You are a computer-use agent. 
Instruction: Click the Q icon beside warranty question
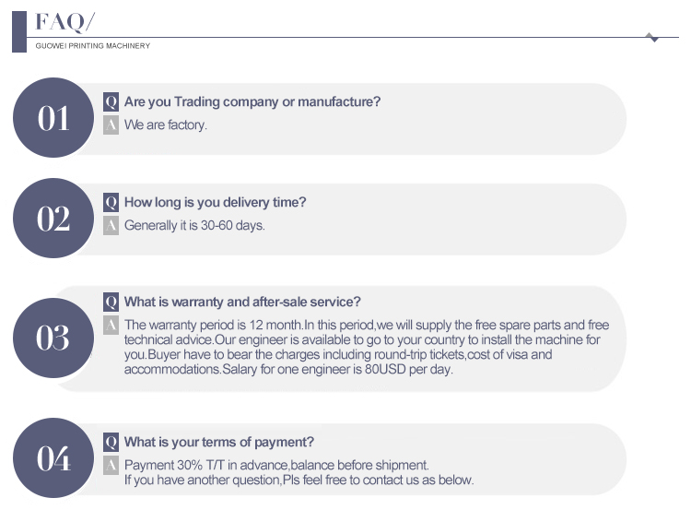[x=111, y=302]
